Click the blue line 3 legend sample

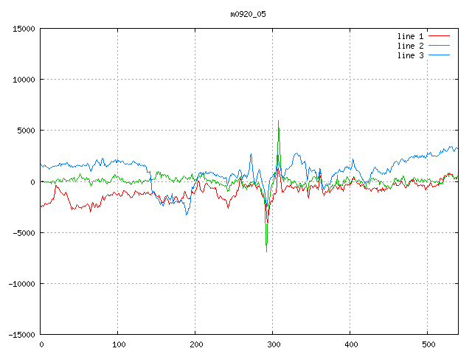pyautogui.click(x=440, y=55)
